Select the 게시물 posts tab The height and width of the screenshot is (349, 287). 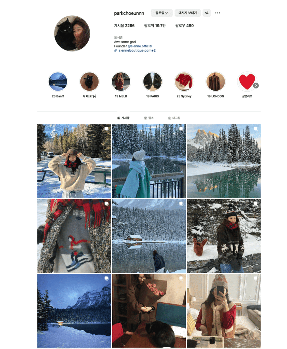[x=123, y=118]
